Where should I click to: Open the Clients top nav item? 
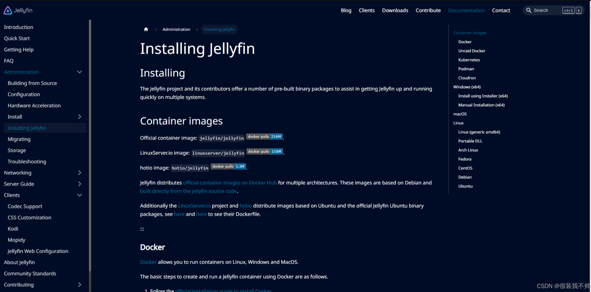tap(367, 10)
